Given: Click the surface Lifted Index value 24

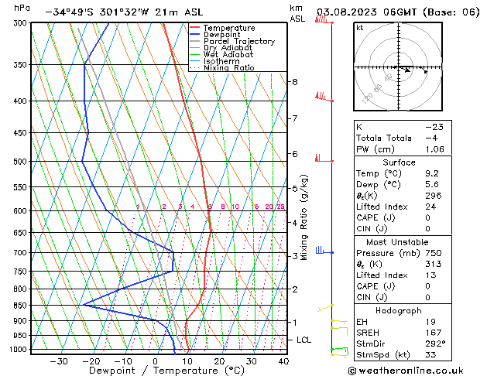Looking at the screenshot, I should pyautogui.click(x=430, y=207).
